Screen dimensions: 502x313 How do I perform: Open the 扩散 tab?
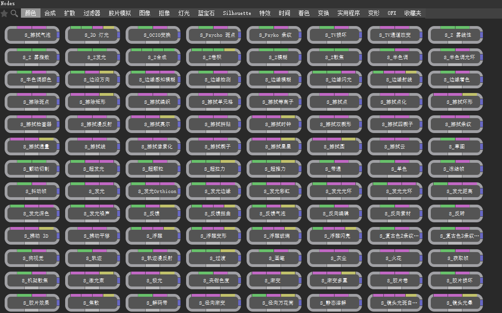pos(69,13)
